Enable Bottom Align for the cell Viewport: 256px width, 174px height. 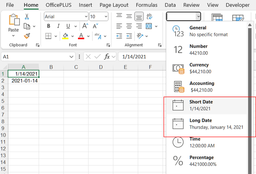click(139, 17)
